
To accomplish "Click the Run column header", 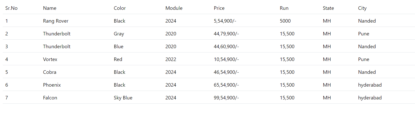I will coord(284,8).
